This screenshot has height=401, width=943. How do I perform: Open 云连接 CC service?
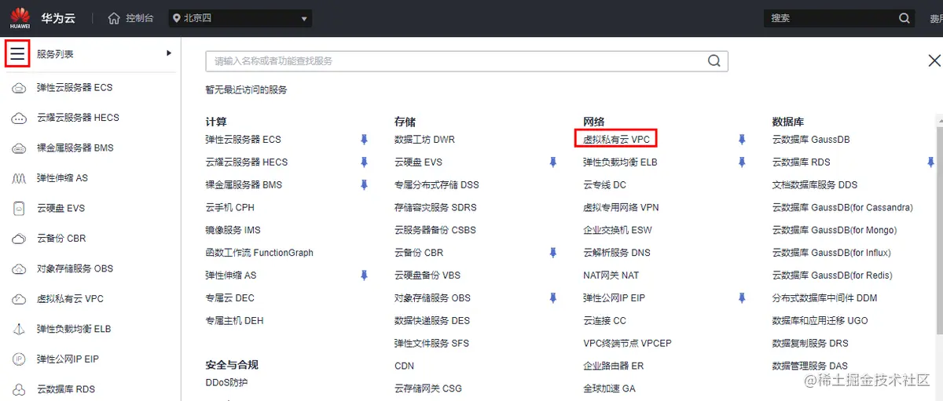tap(604, 321)
